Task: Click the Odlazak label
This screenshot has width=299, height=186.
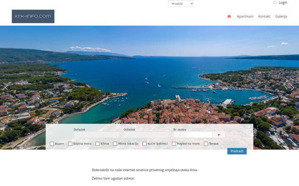Action: [129, 130]
